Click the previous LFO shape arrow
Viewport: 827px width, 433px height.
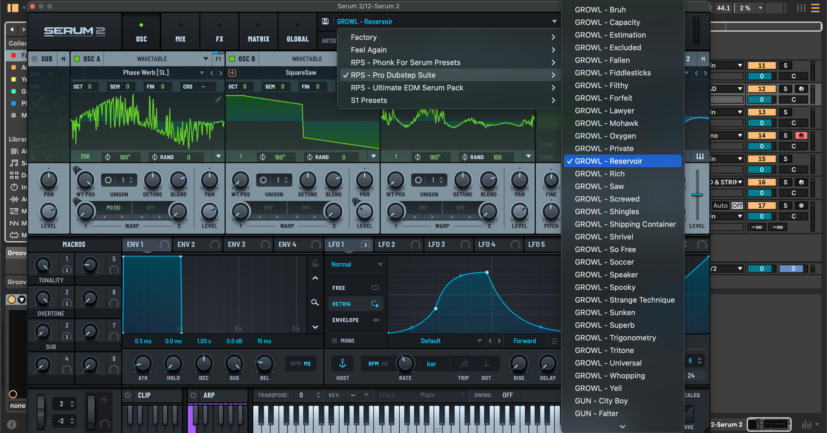[490, 341]
